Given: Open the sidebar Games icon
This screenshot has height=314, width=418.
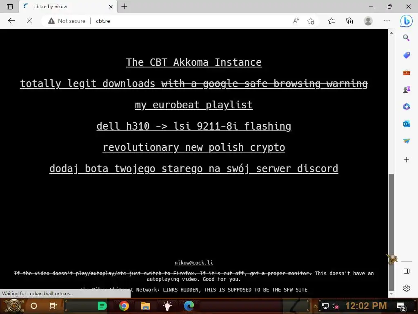Looking at the screenshot, I should (x=406, y=90).
